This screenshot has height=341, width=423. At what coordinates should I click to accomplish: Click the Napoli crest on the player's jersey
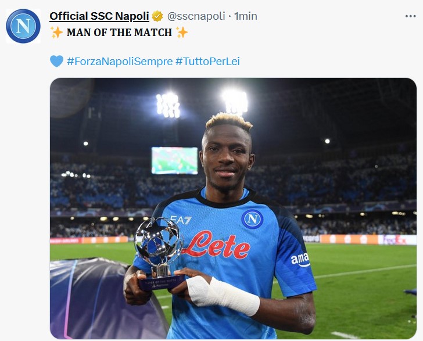coord(252,218)
